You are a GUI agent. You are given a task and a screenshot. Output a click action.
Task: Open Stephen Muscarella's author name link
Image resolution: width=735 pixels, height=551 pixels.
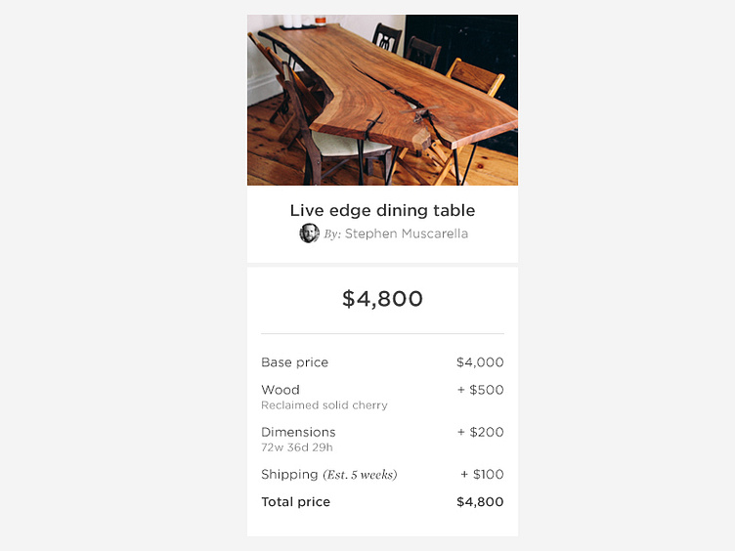point(407,234)
